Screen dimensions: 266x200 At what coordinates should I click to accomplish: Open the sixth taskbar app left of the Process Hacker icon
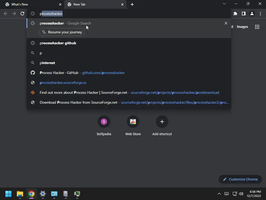66,194
